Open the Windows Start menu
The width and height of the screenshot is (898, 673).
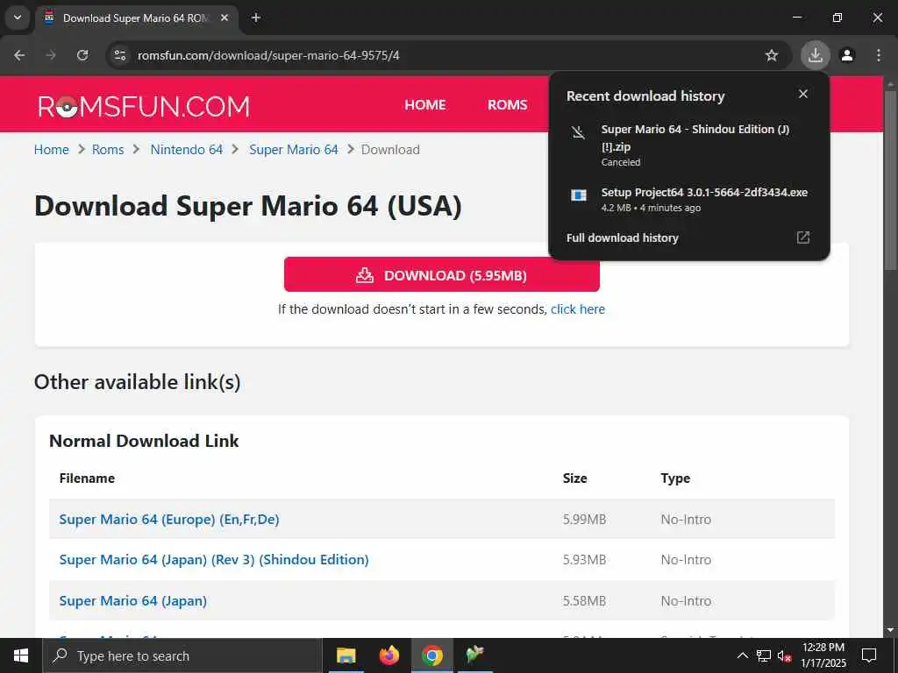tap(21, 655)
